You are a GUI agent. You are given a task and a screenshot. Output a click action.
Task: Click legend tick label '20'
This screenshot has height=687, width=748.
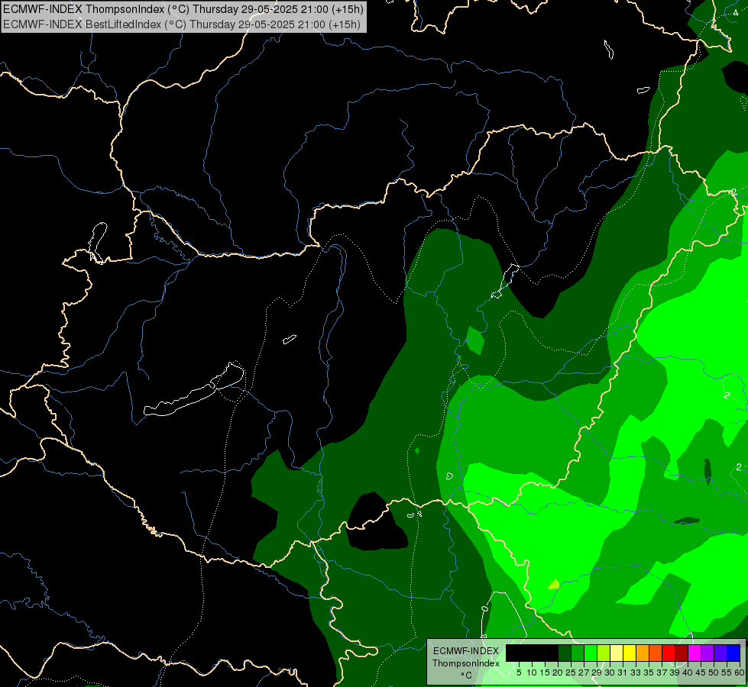[x=558, y=672]
